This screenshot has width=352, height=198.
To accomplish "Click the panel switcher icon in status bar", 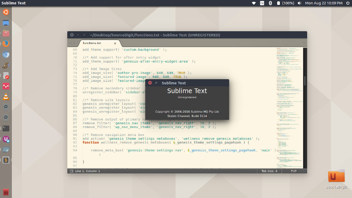I will pos(71,171).
